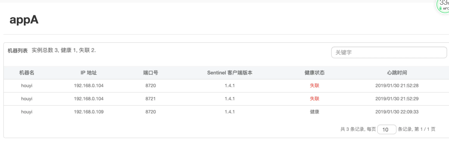Screen dimensions: 449x143
Task: Click the IP address 192.168.0.109
Action: [88, 112]
